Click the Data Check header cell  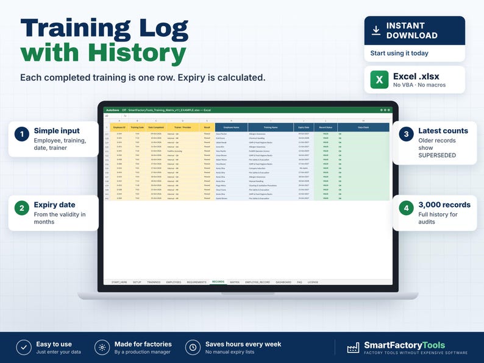click(363, 127)
